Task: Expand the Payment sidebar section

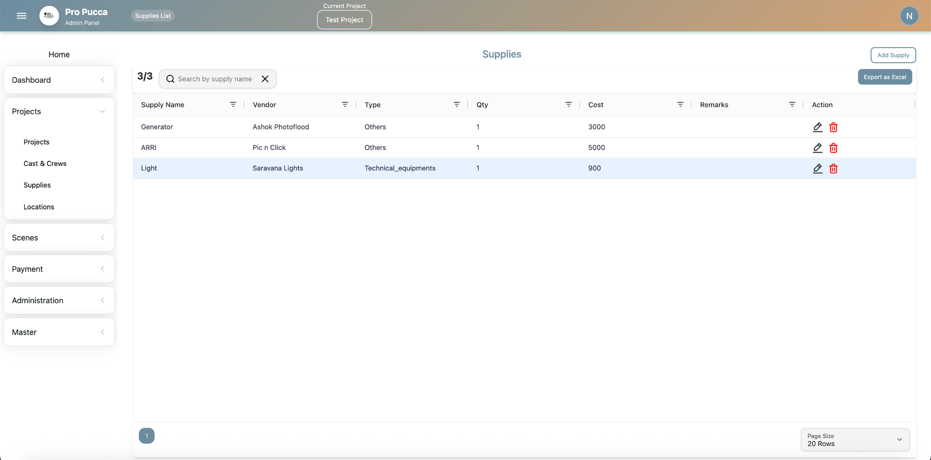Action: click(59, 269)
